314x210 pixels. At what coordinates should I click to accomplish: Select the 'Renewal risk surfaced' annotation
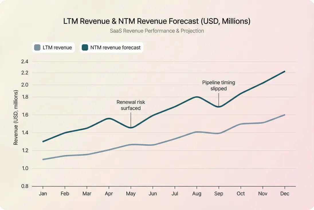point(131,105)
